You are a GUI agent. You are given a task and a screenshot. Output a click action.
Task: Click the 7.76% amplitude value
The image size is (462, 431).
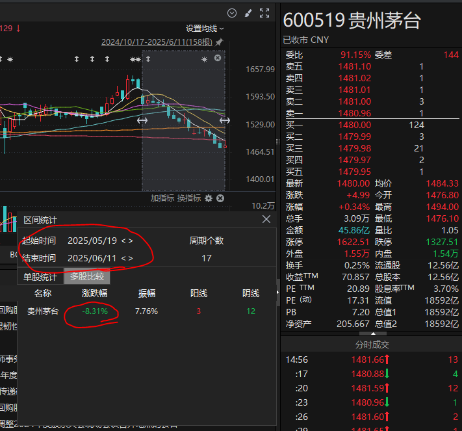tap(146, 311)
